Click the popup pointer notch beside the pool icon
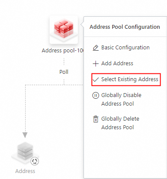Screen dimensions: 167x179 (82, 24)
